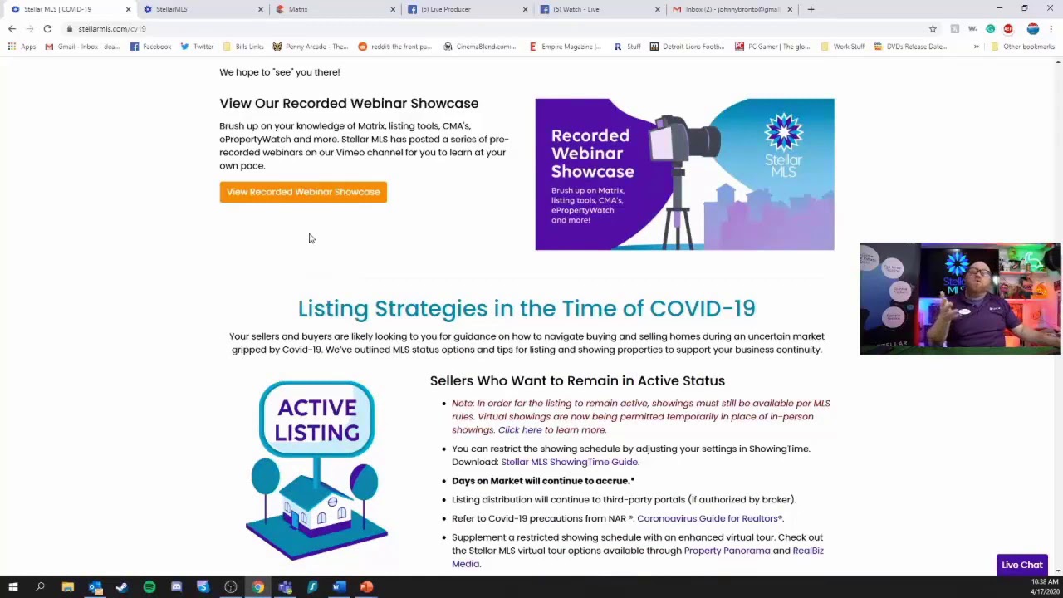This screenshot has width=1063, height=598.
Task: Open File Explorer from the taskbar
Action: [68, 587]
